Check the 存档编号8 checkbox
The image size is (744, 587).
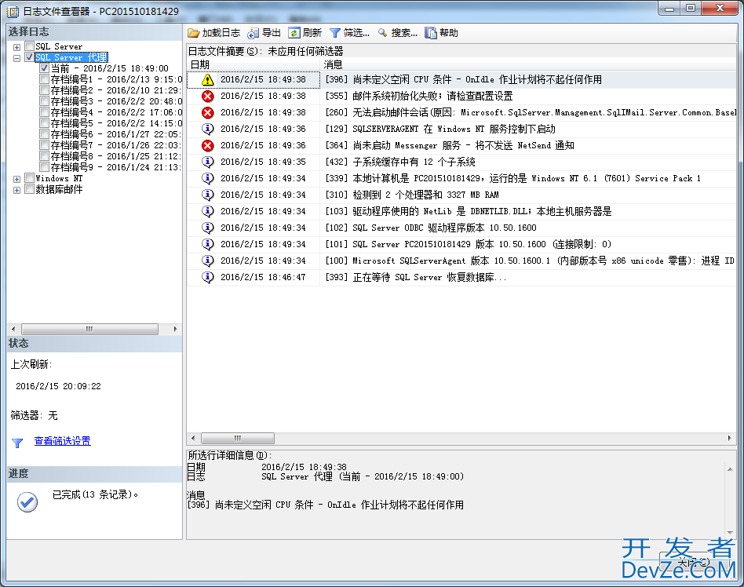pyautogui.click(x=44, y=155)
